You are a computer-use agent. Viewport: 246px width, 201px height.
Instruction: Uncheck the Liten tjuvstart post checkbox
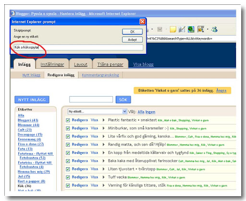coord(68,169)
